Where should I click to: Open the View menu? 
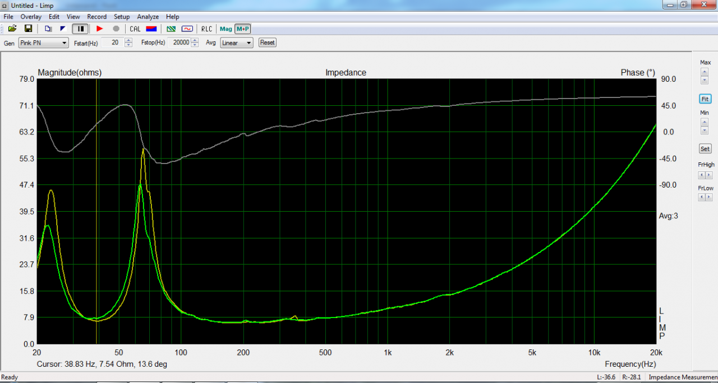pyautogui.click(x=73, y=17)
